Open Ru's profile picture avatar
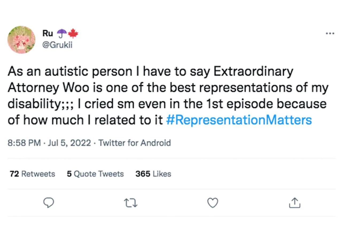 pos(21,40)
